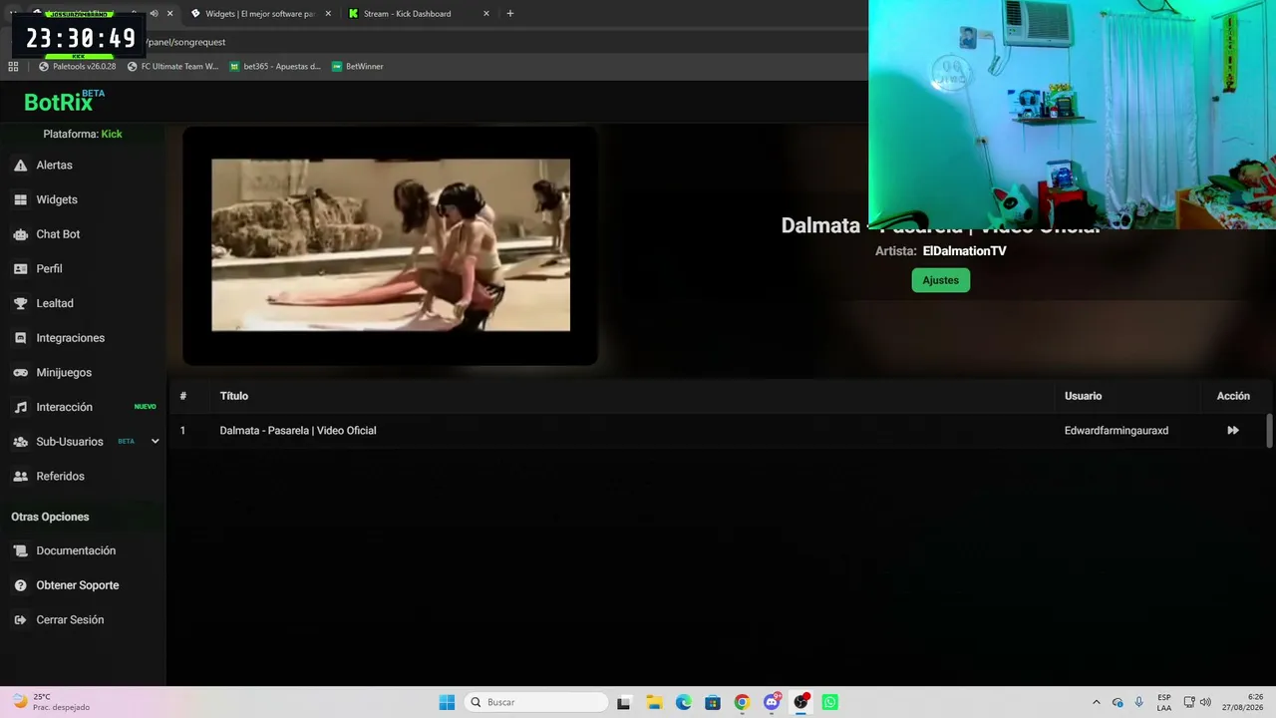Select the Interacción music note icon
This screenshot has height=718, width=1276.
point(20,407)
